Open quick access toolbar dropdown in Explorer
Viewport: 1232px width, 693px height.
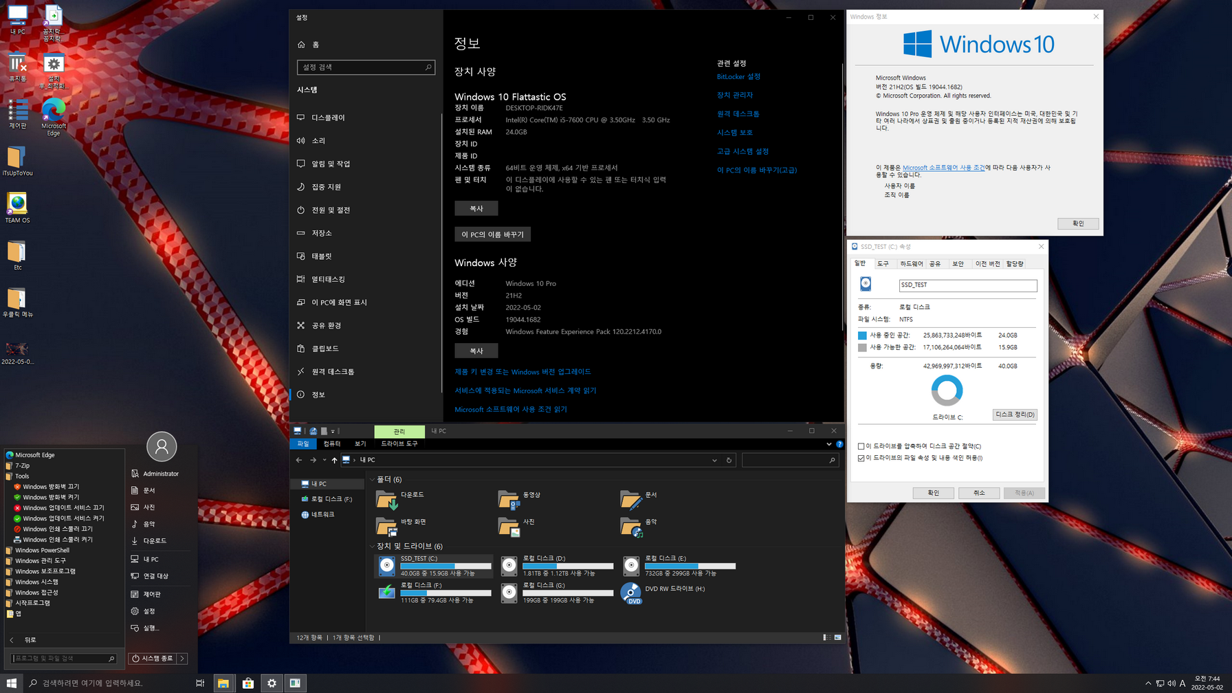pyautogui.click(x=333, y=431)
